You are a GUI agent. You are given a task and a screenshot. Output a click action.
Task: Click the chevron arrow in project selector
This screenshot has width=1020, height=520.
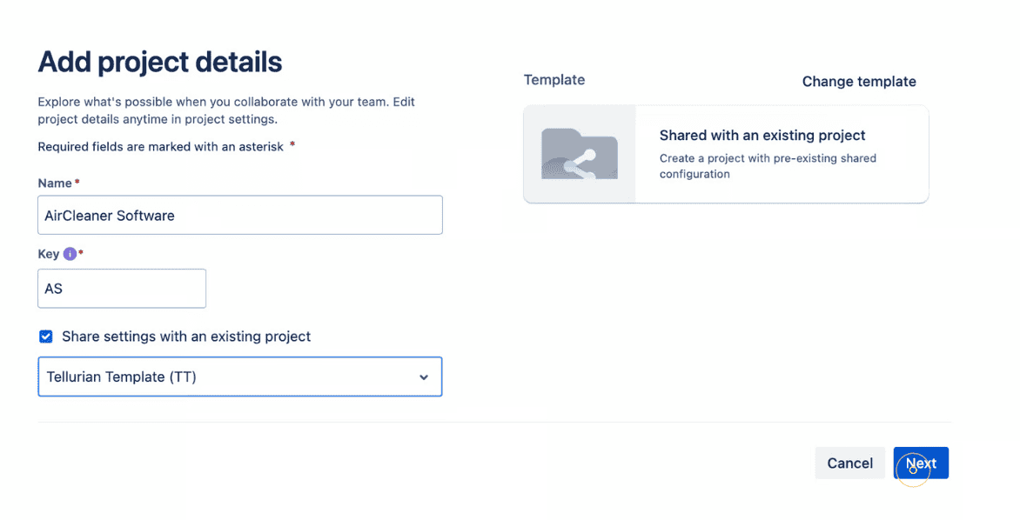tap(424, 377)
